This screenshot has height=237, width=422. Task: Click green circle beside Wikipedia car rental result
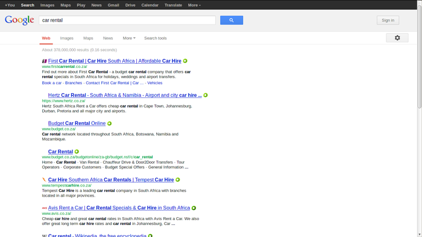pyautogui.click(x=150, y=236)
